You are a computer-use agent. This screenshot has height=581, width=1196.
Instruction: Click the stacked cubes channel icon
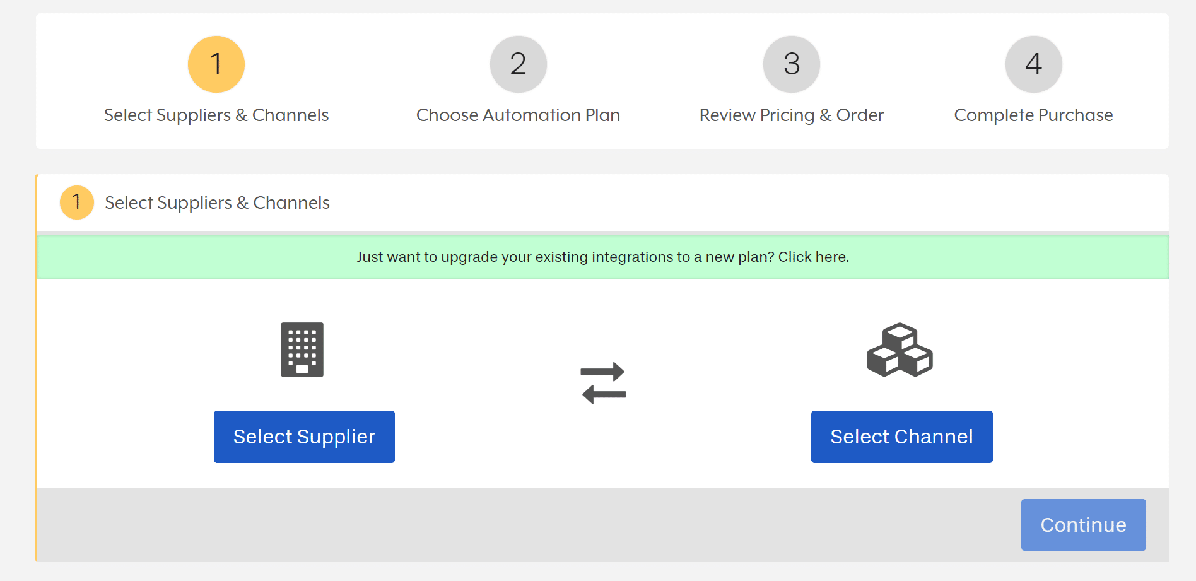click(900, 349)
